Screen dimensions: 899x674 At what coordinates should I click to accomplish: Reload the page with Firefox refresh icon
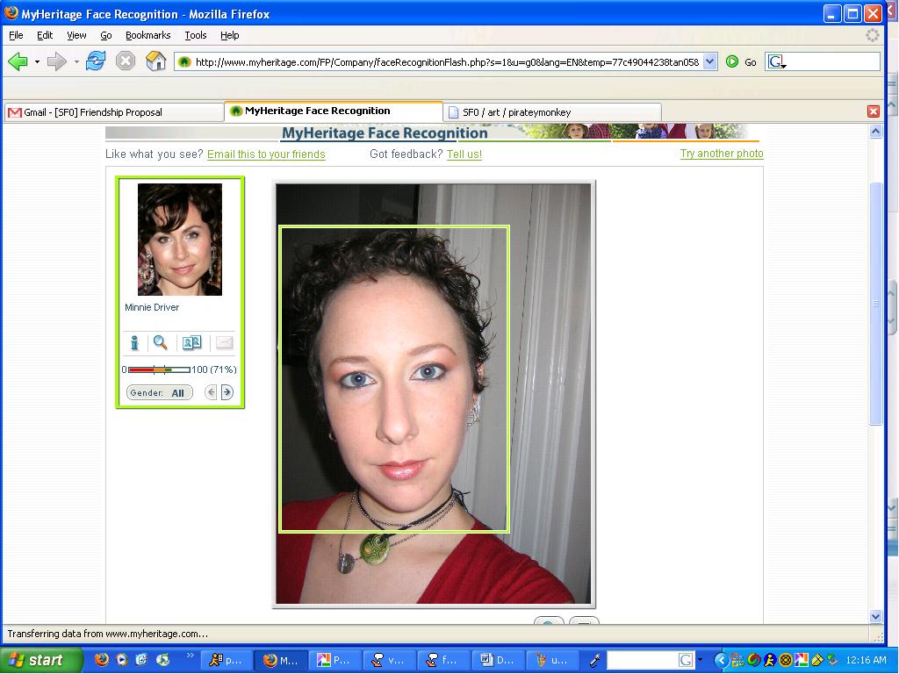[x=96, y=61]
